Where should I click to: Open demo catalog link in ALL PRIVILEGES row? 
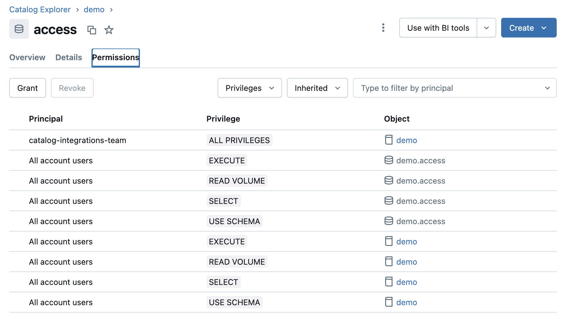pyautogui.click(x=406, y=140)
